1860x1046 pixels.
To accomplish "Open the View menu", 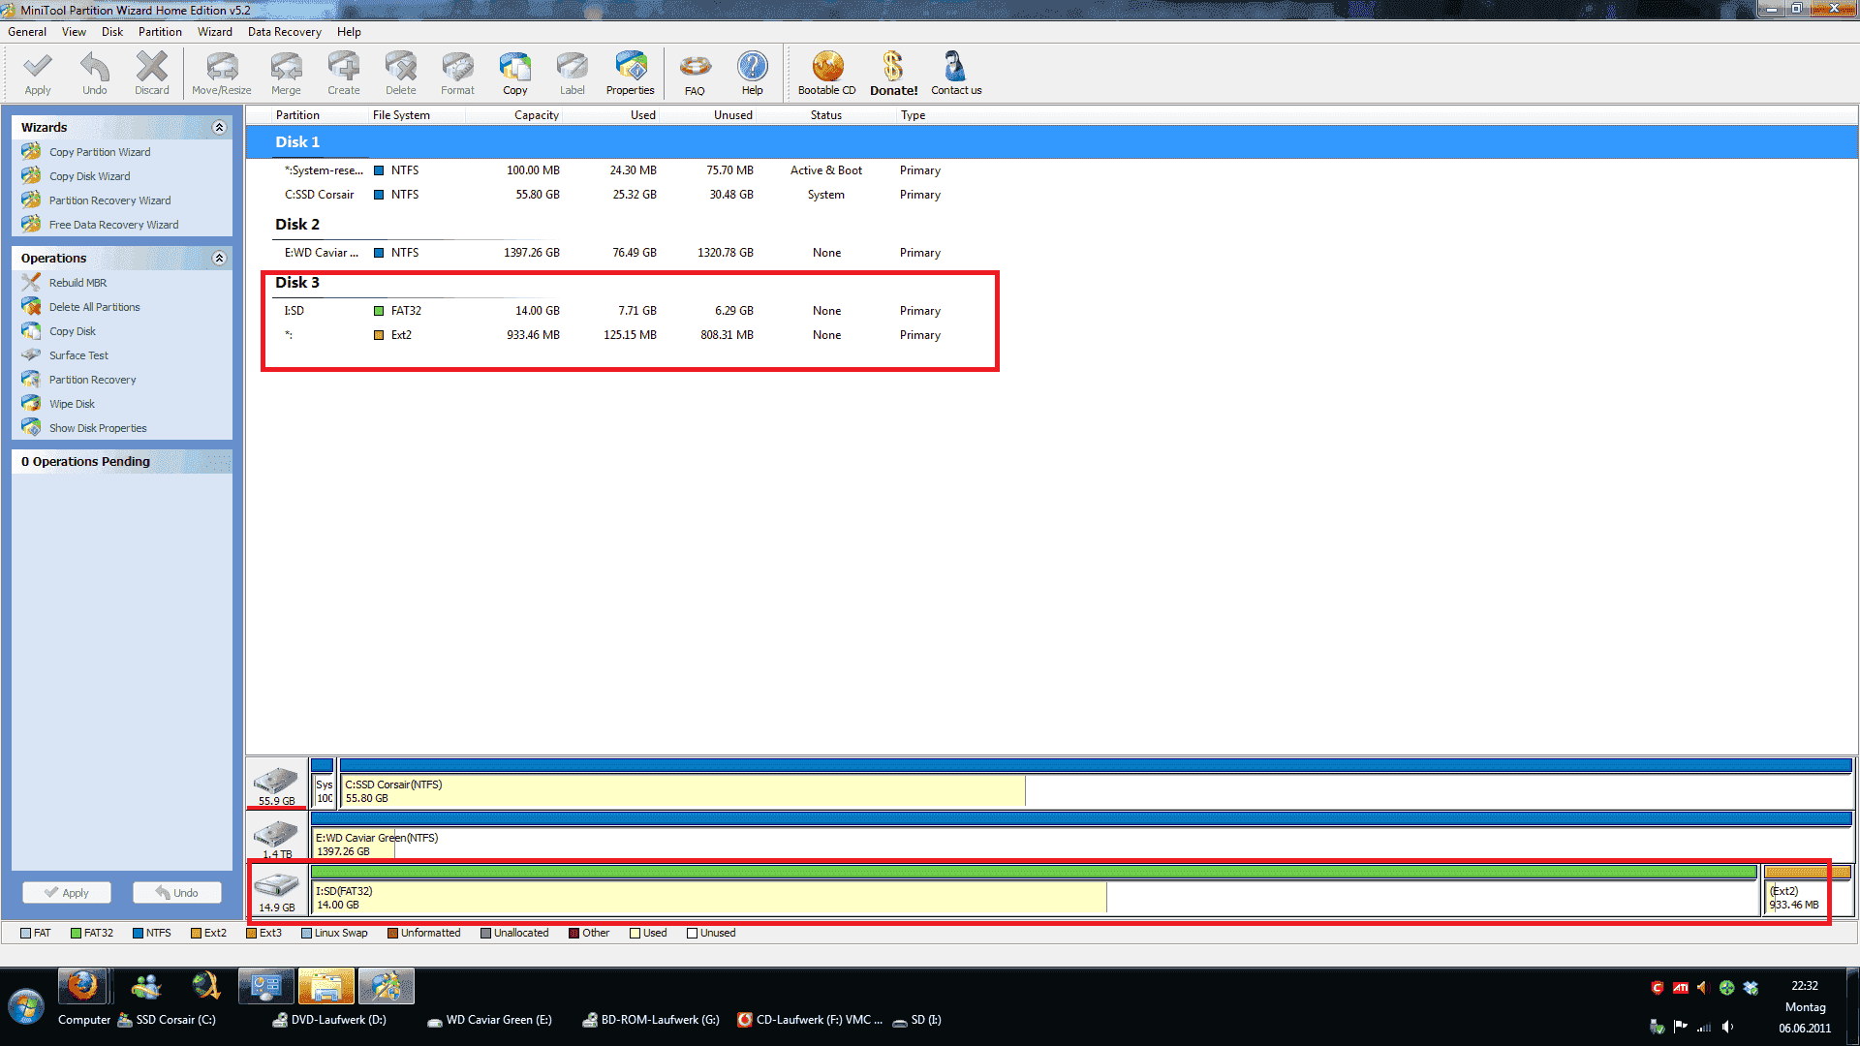I will tap(74, 32).
